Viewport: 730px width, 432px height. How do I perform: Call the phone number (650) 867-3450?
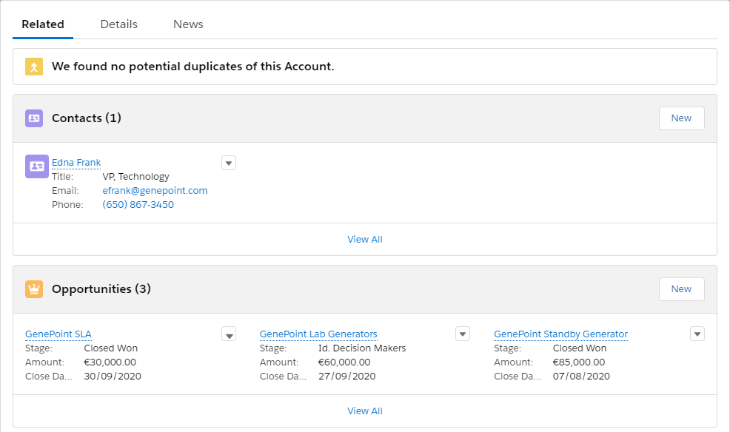click(x=138, y=205)
